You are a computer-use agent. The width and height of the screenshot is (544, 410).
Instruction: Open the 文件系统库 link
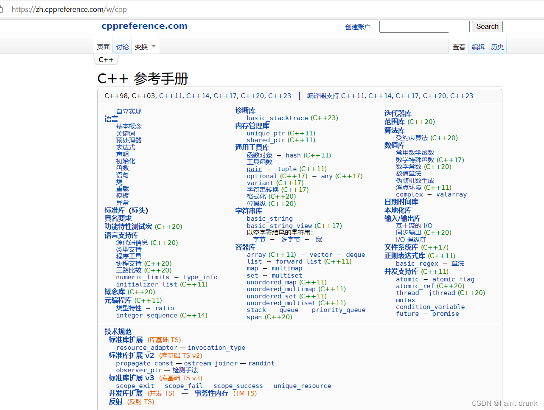[401, 247]
